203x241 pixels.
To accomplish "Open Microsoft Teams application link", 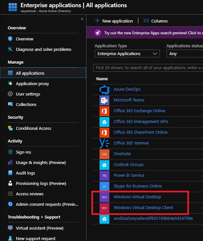I will (x=129, y=100).
